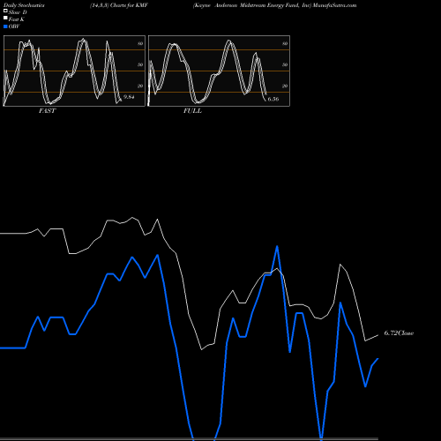
Task: Click the 6.72 Close price label
Action: coord(399,333)
